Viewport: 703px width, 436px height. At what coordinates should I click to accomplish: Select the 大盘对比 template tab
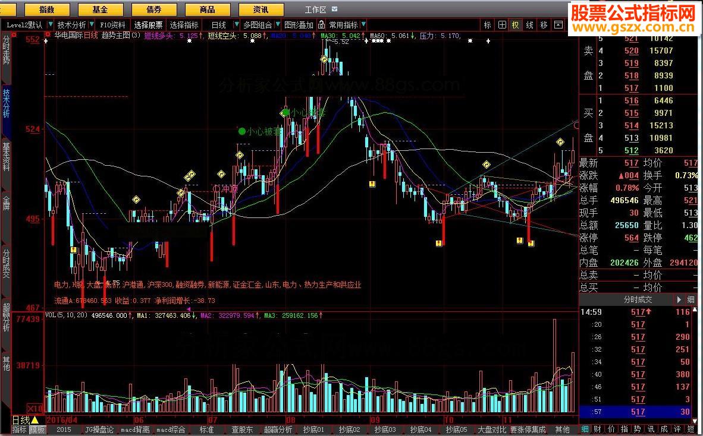492,429
